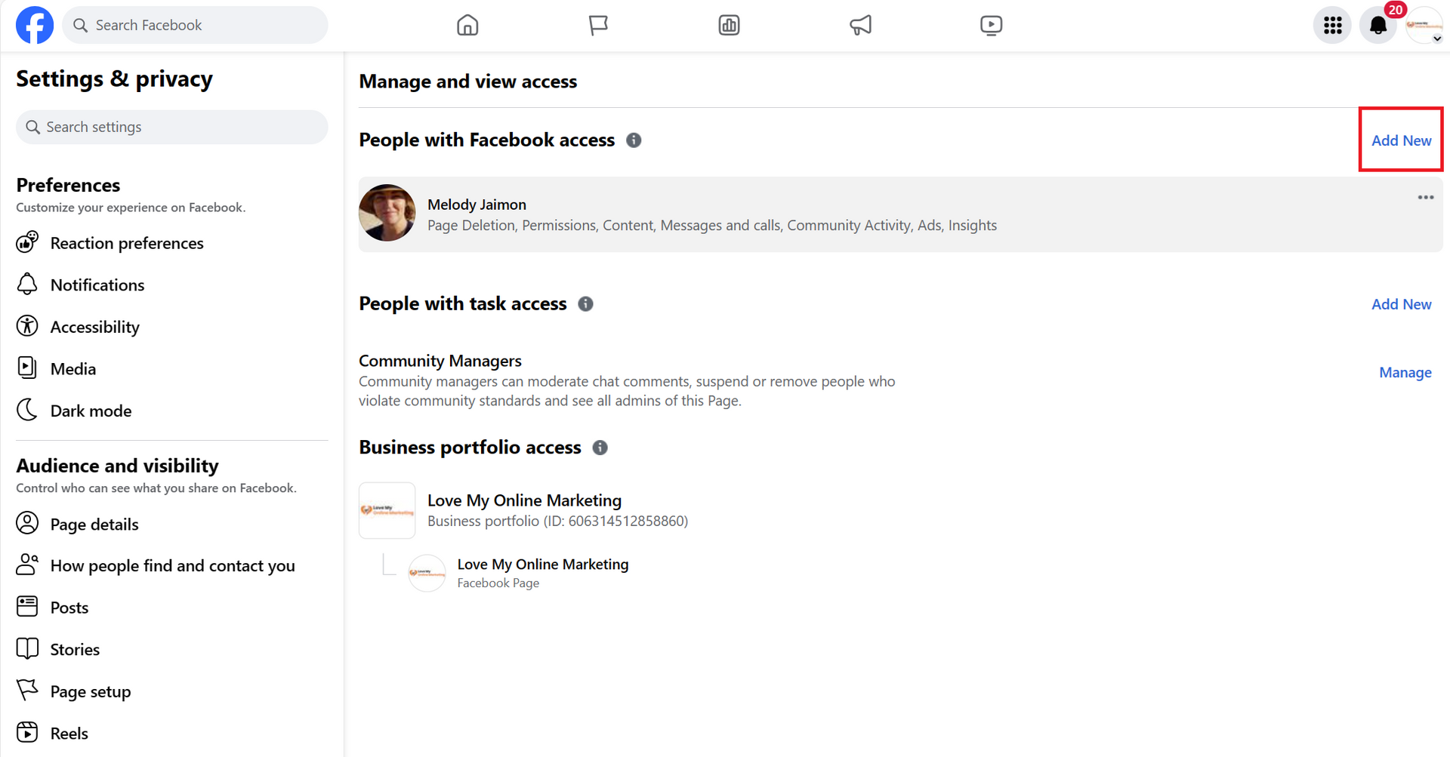The image size is (1450, 757).
Task: Open the Home feed icon
Action: (467, 25)
